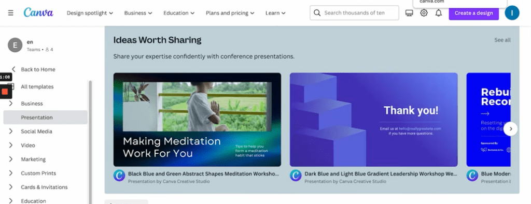Expand the Cards & Invitations category
531x204 pixels.
(10, 187)
